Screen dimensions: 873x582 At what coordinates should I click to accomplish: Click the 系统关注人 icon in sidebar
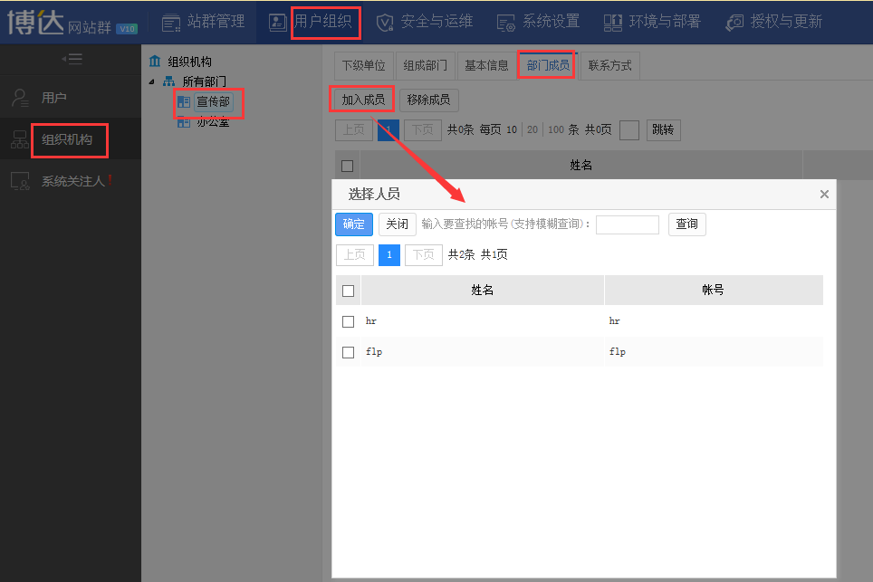pyautogui.click(x=20, y=181)
